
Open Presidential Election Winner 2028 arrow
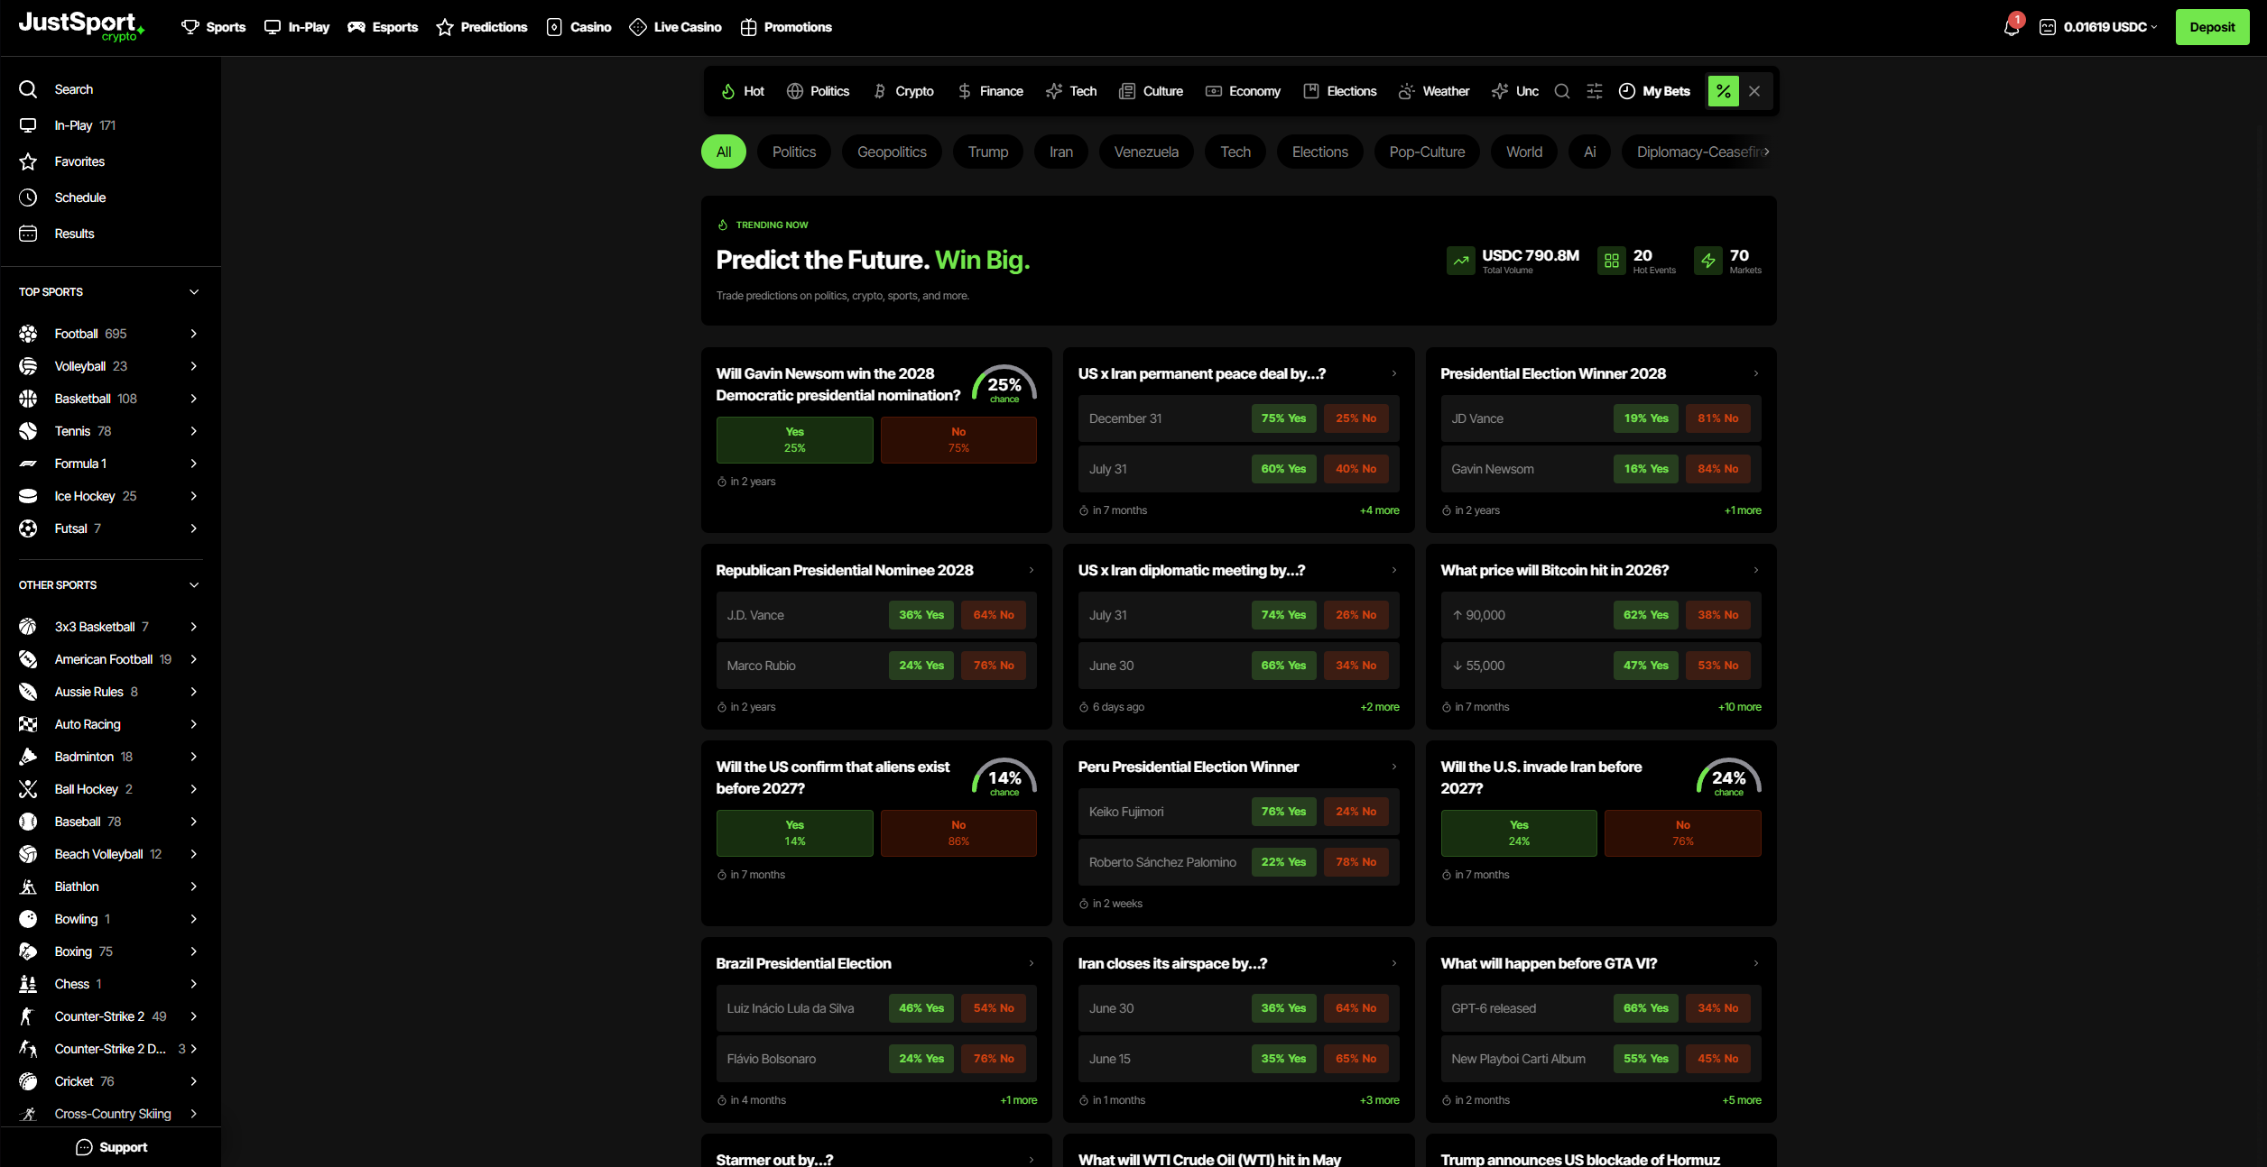click(x=1755, y=373)
